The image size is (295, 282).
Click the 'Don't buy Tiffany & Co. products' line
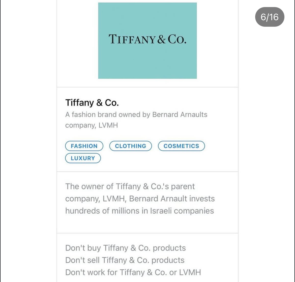pyautogui.click(x=126, y=248)
